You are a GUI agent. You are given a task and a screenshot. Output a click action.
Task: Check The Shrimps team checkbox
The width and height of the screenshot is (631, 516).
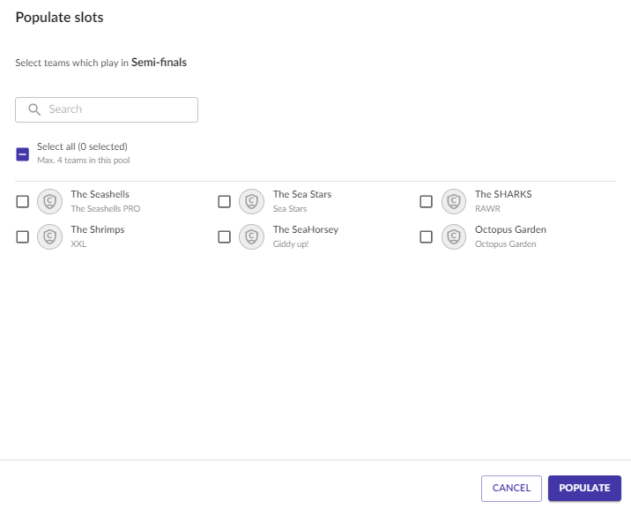coord(23,236)
